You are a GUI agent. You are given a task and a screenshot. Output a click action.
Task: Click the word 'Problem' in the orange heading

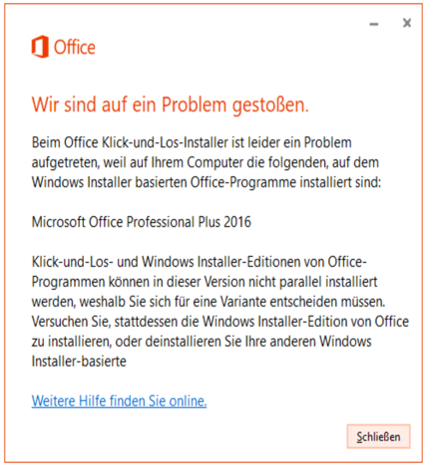pyautogui.click(x=194, y=105)
